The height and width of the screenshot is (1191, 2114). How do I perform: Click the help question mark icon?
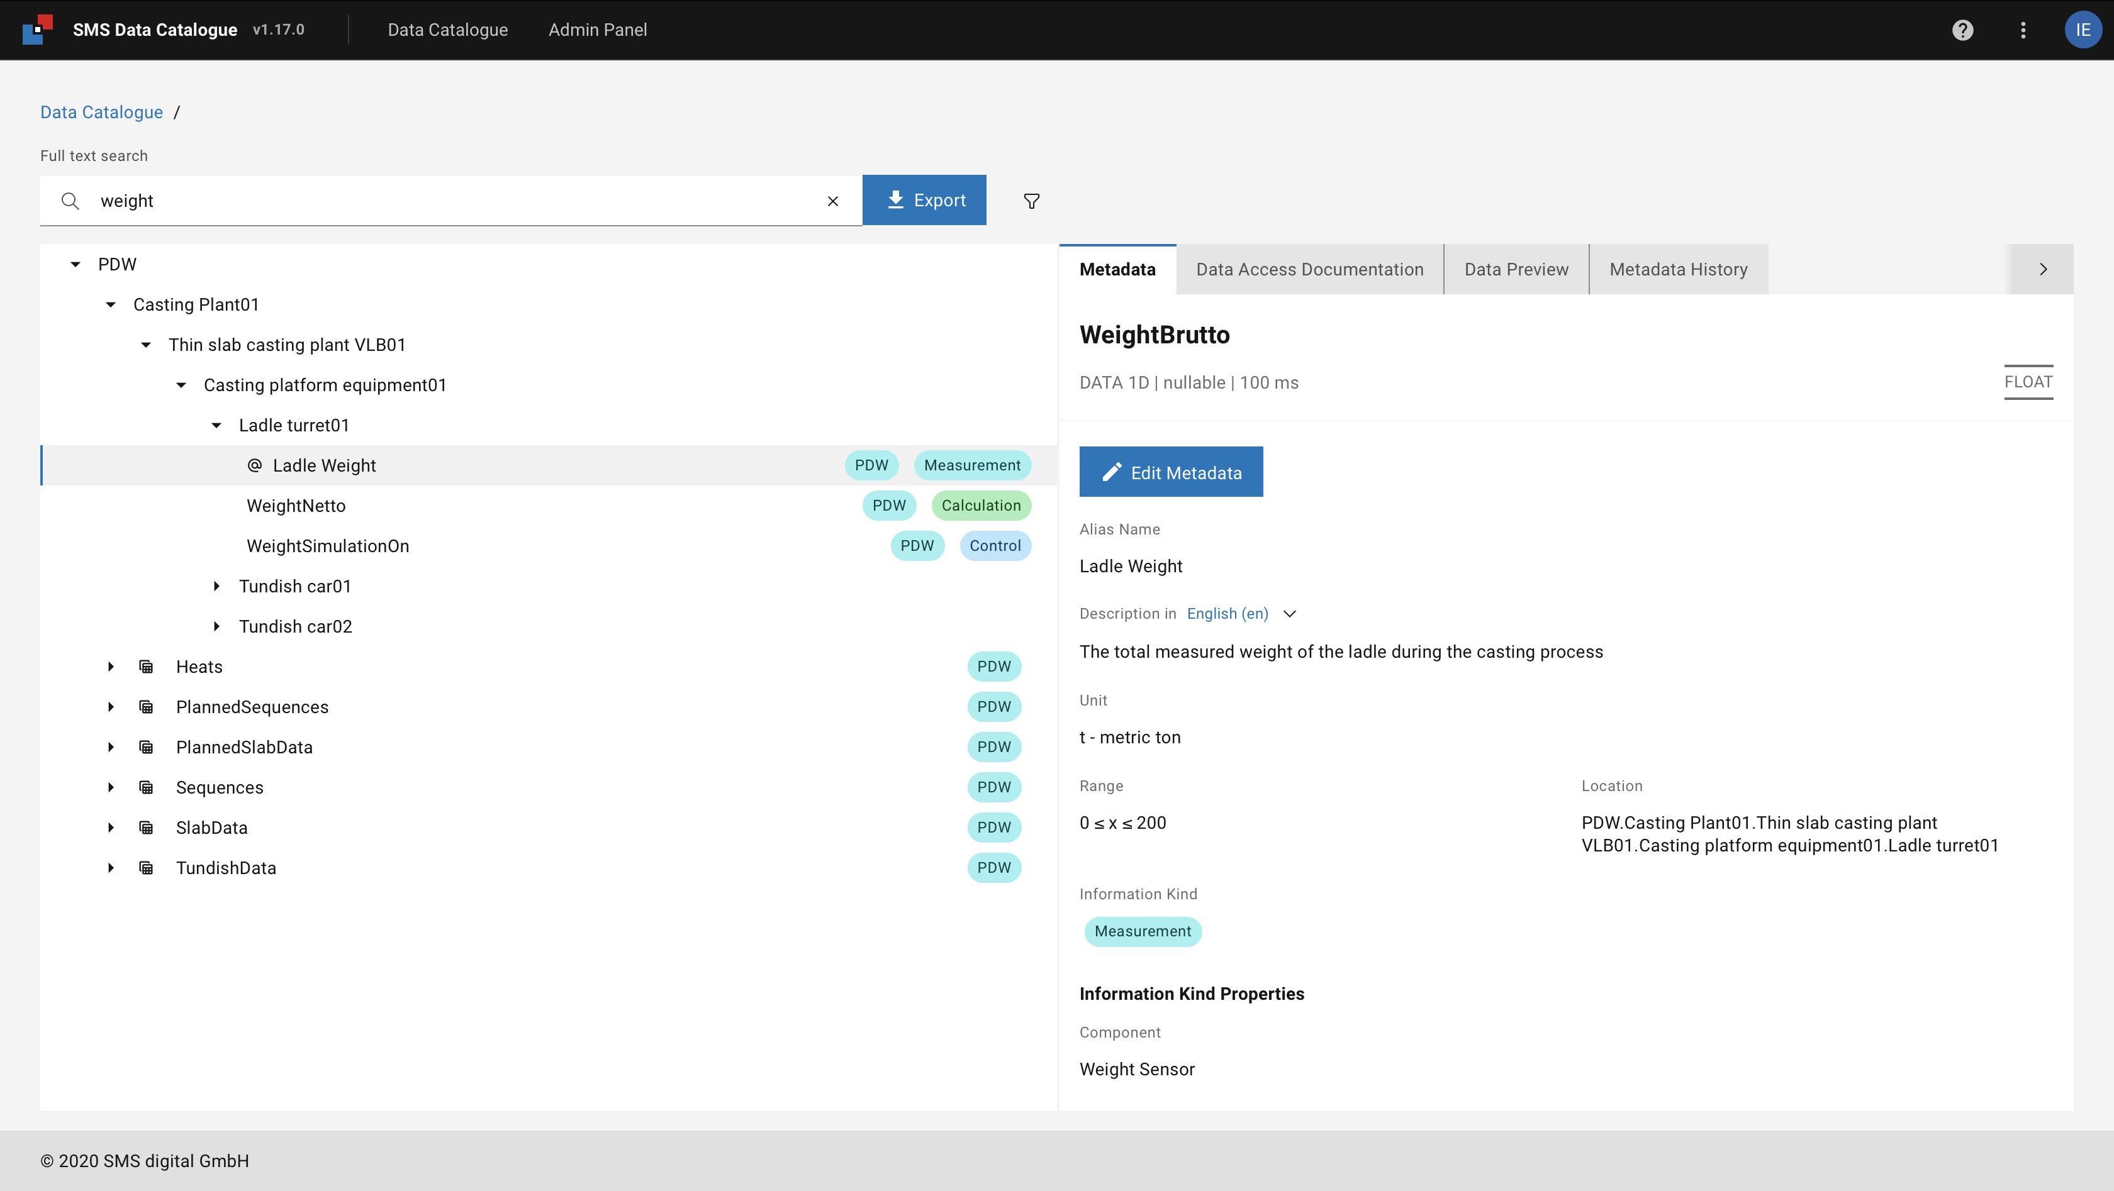click(1962, 30)
